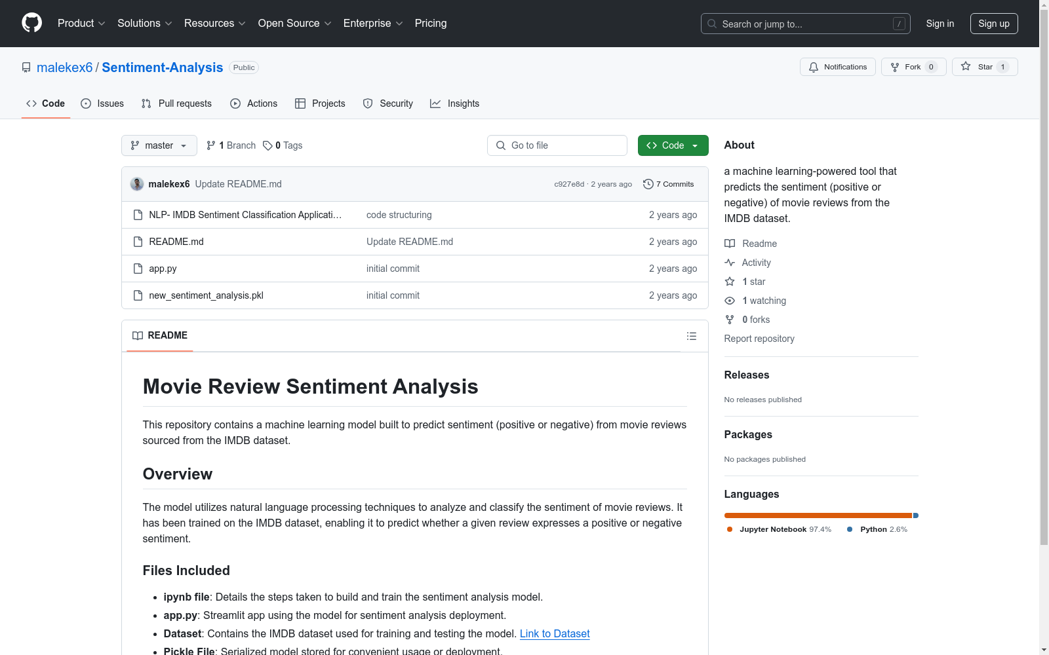Open the Security tab
1049x655 pixels.
click(x=388, y=103)
